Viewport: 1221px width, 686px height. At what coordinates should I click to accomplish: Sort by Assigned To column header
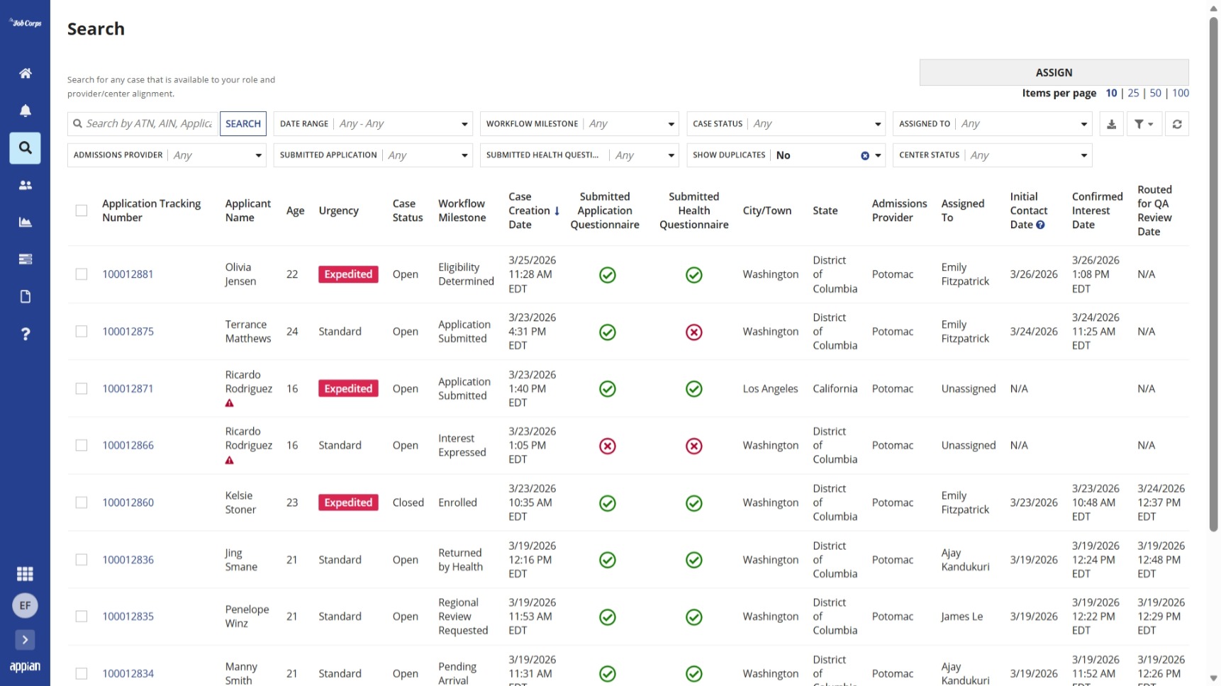click(x=962, y=210)
